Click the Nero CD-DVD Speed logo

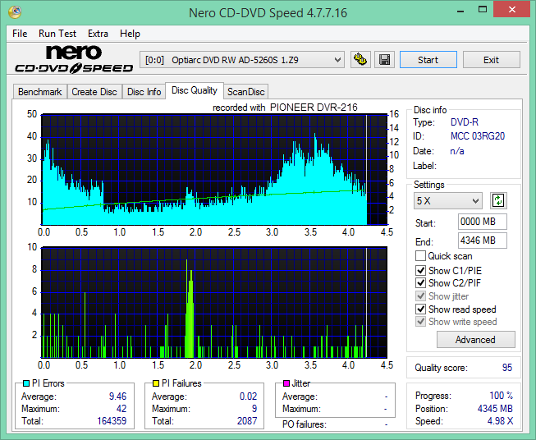click(74, 59)
